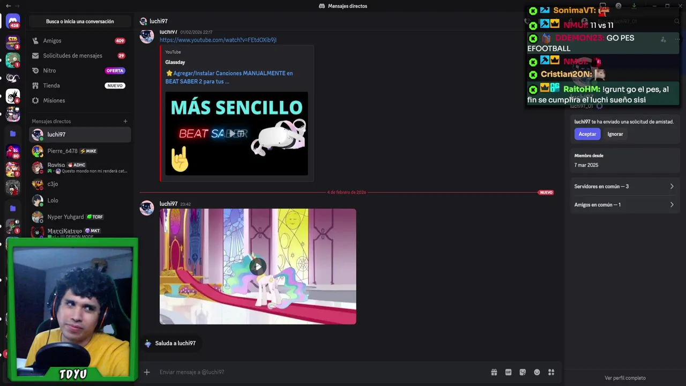Click the 409 badge on Amigos
The width and height of the screenshot is (686, 386).
(x=120, y=41)
